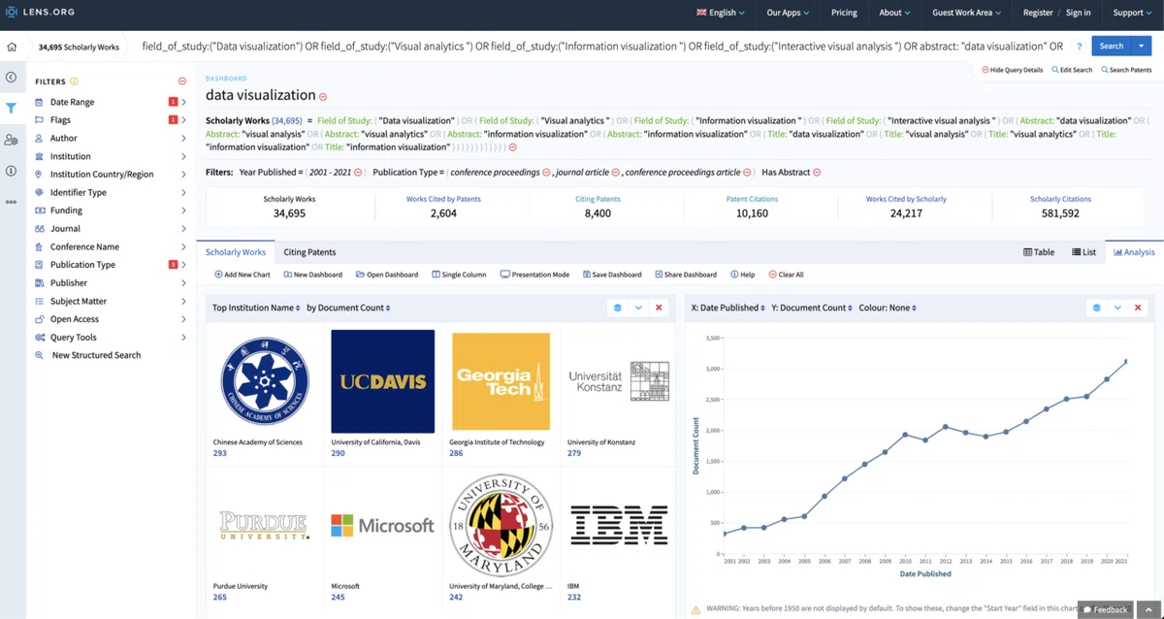Click Register / Sign in
Image resolution: width=1164 pixels, height=619 pixels.
[1057, 13]
